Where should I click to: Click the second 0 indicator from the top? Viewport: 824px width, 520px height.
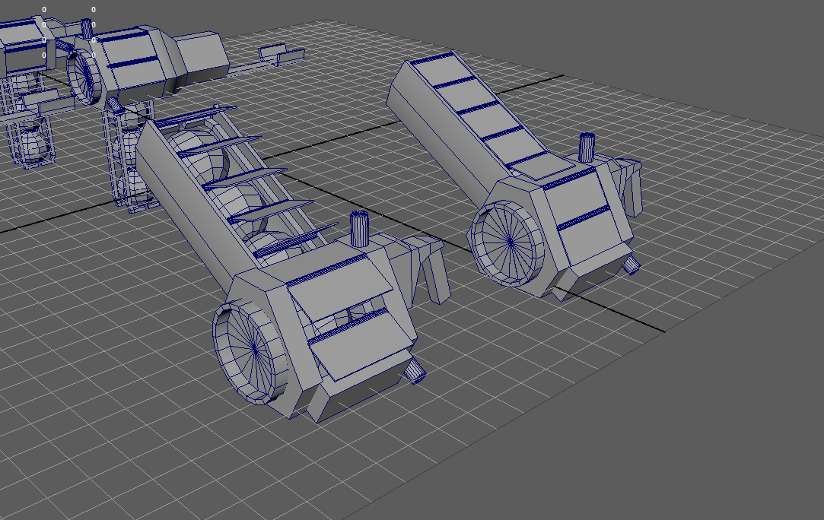(x=44, y=25)
